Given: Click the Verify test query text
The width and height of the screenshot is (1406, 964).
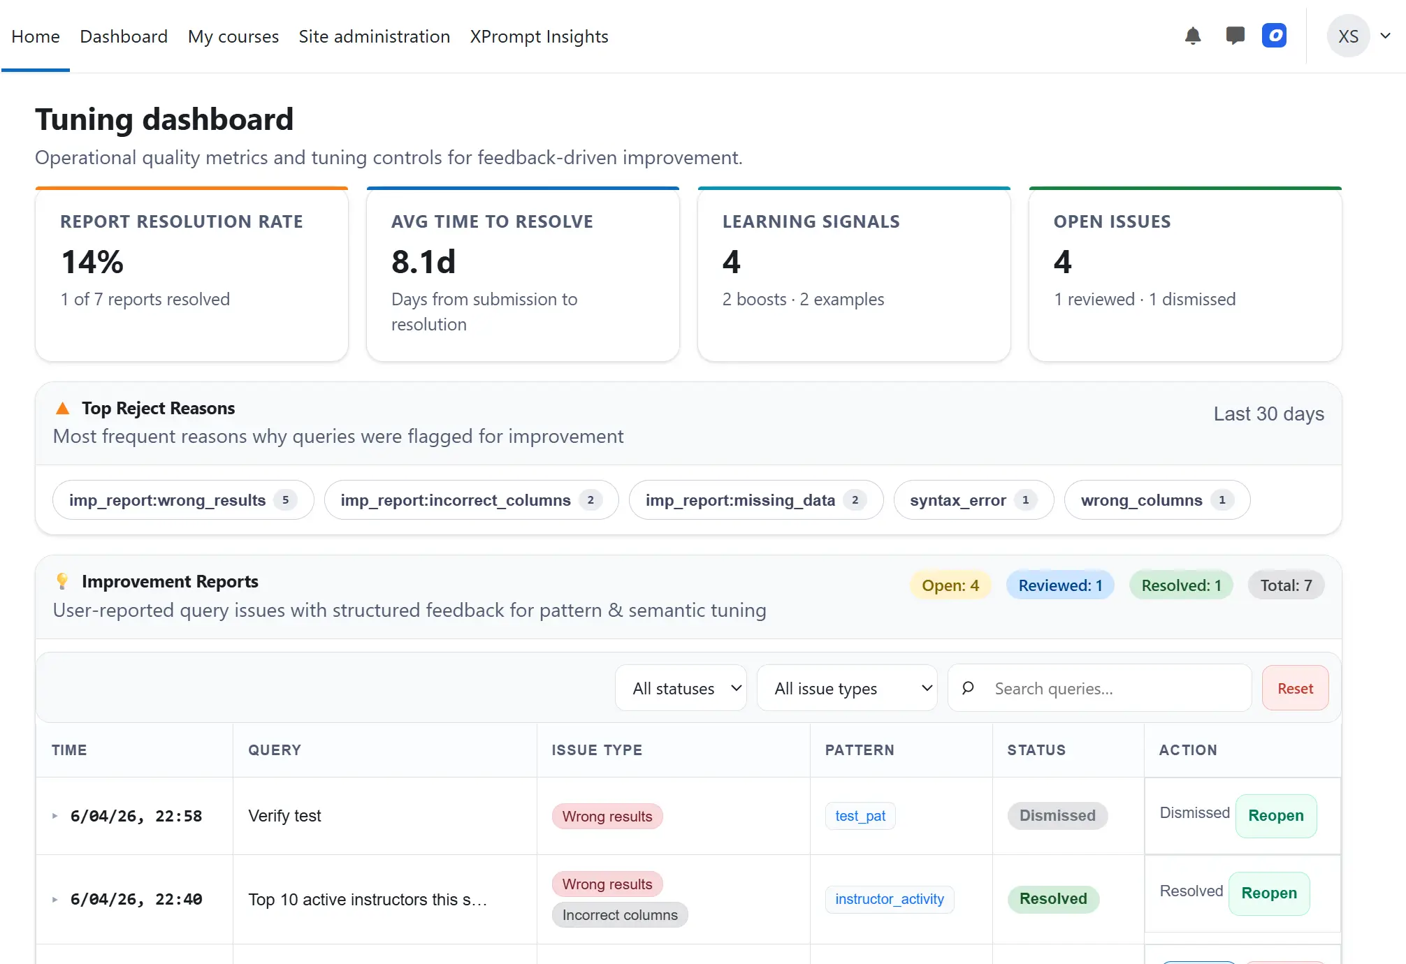Looking at the screenshot, I should (x=284, y=816).
